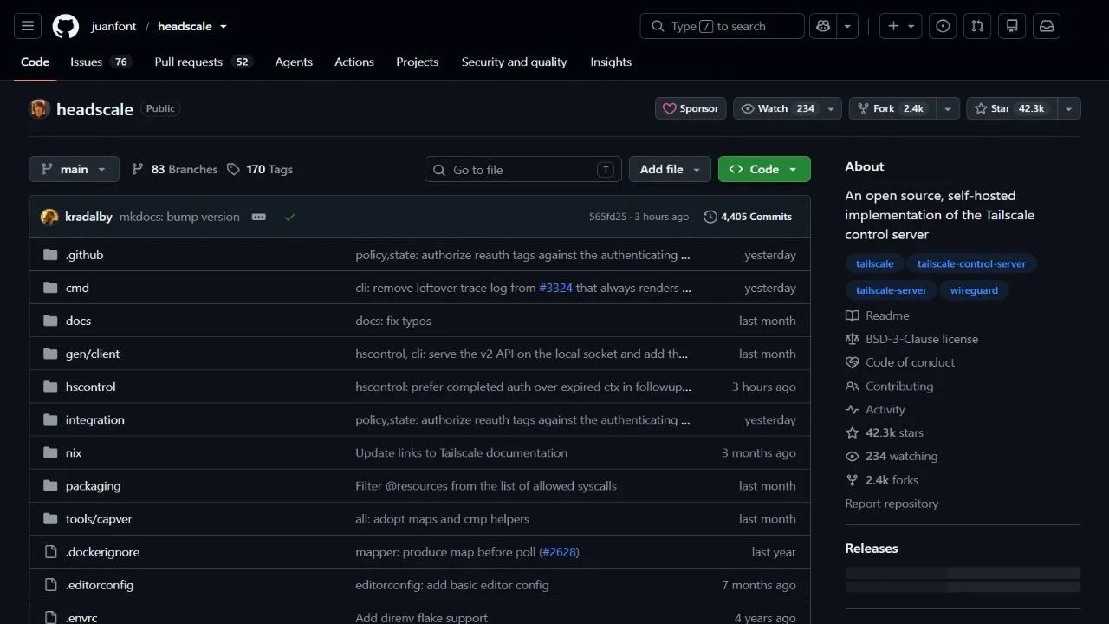
Task: Open the #3324 issue link
Action: point(555,288)
